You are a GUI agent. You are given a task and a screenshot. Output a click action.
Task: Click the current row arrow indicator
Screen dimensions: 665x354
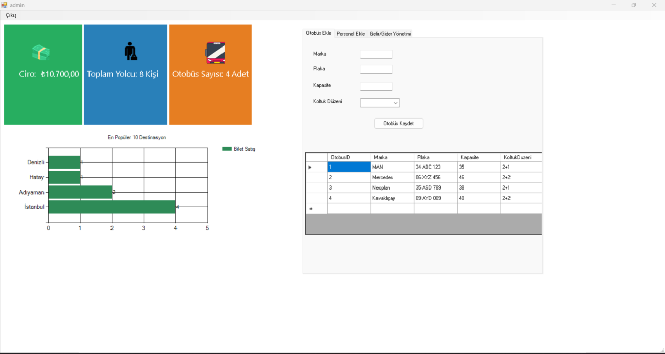pos(310,167)
